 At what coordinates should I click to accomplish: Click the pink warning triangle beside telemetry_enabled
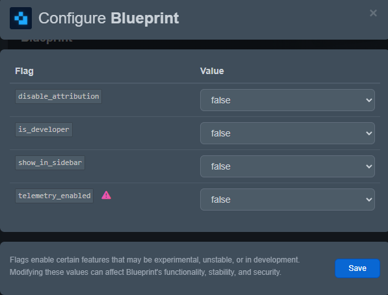[107, 196]
